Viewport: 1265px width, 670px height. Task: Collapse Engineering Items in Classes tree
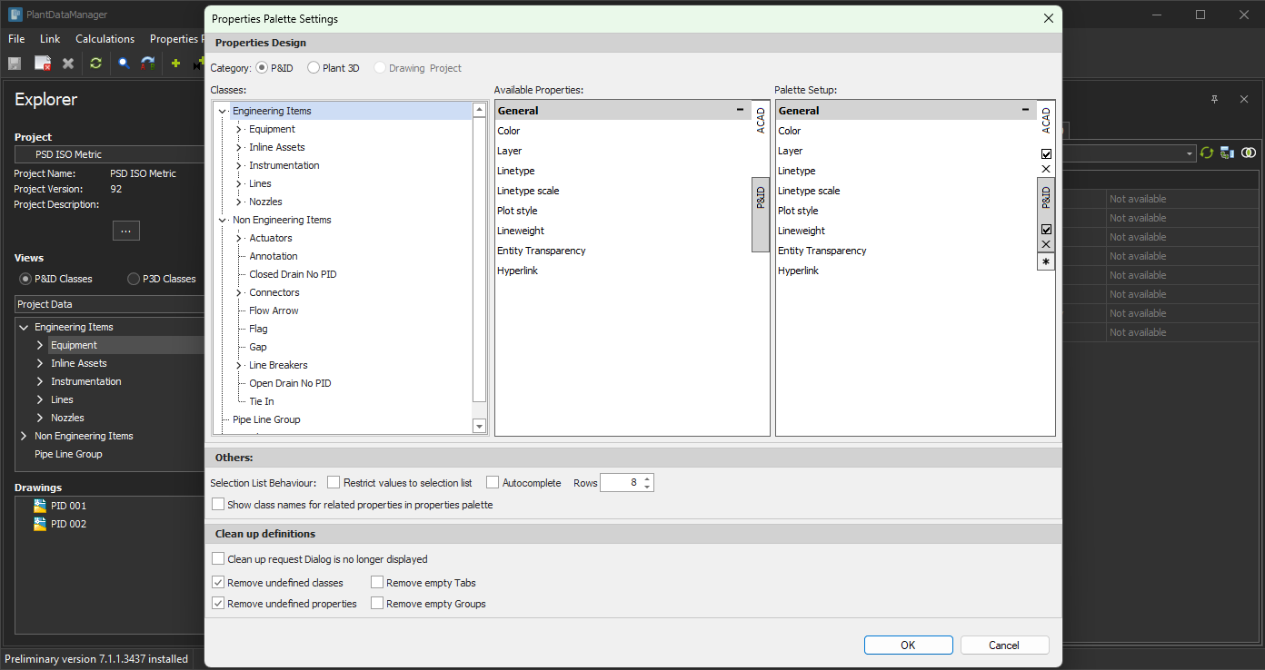coord(223,111)
